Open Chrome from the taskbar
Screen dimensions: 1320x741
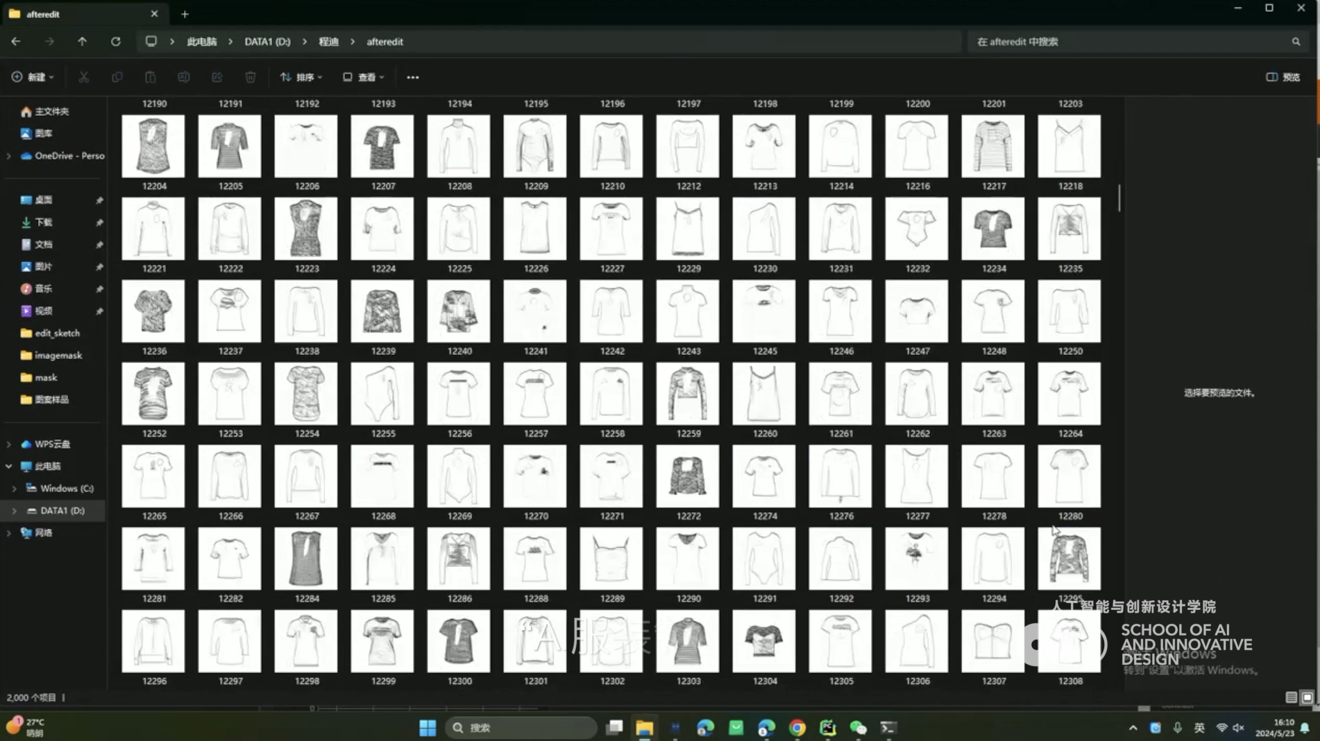[797, 727]
